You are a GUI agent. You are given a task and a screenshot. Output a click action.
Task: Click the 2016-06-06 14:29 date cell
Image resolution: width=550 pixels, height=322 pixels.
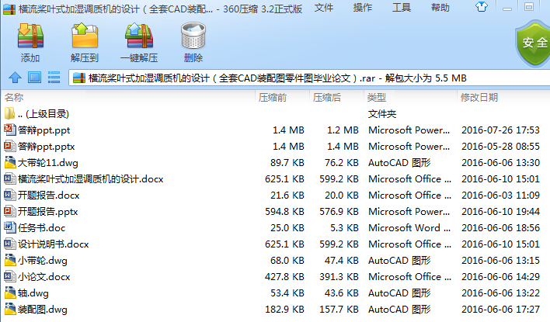tap(500, 277)
